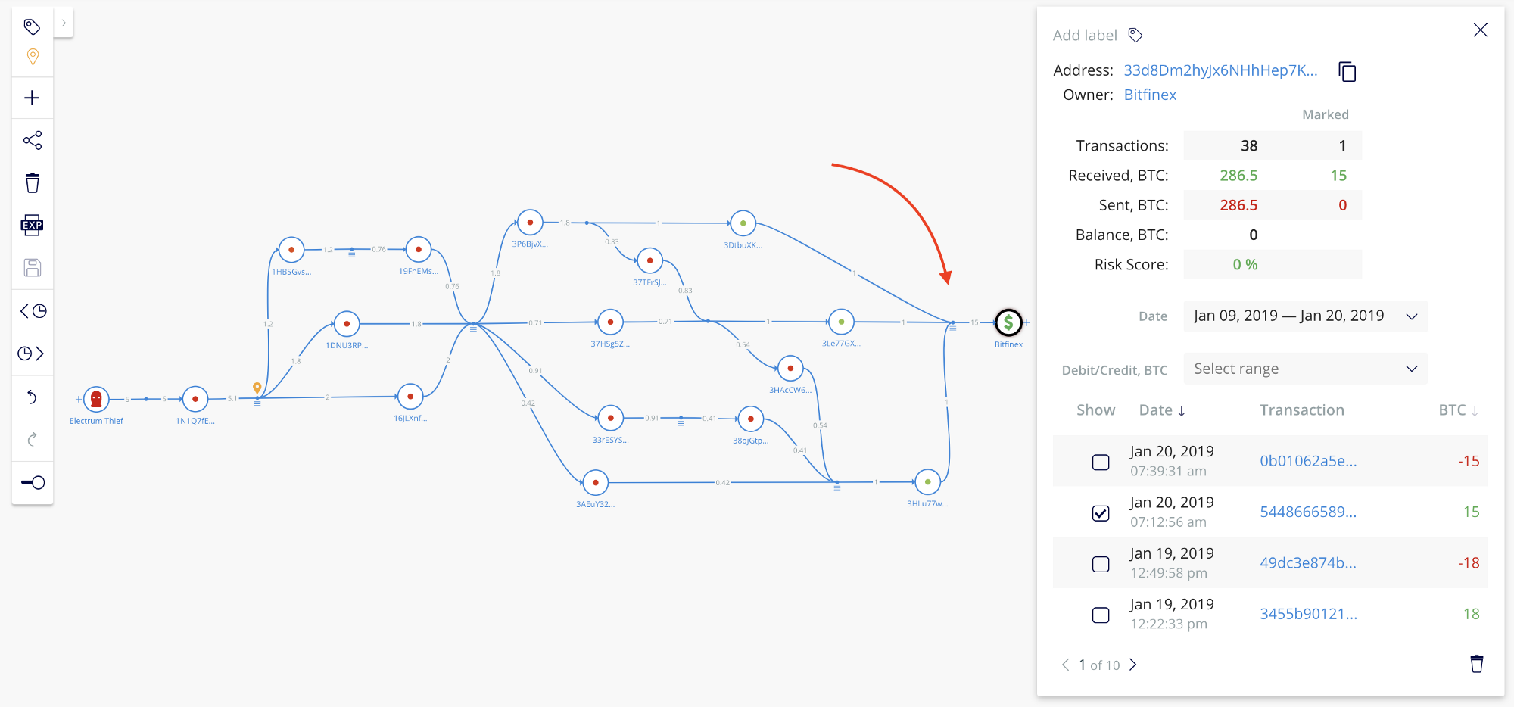Click the step-back-in-time clock icon
The image size is (1514, 707).
point(32,310)
